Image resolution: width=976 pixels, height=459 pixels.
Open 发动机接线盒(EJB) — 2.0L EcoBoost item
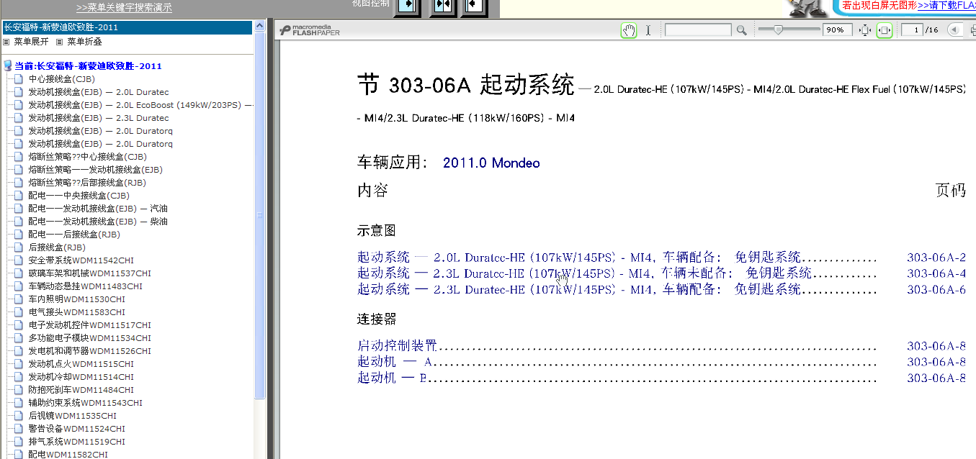coord(140,105)
